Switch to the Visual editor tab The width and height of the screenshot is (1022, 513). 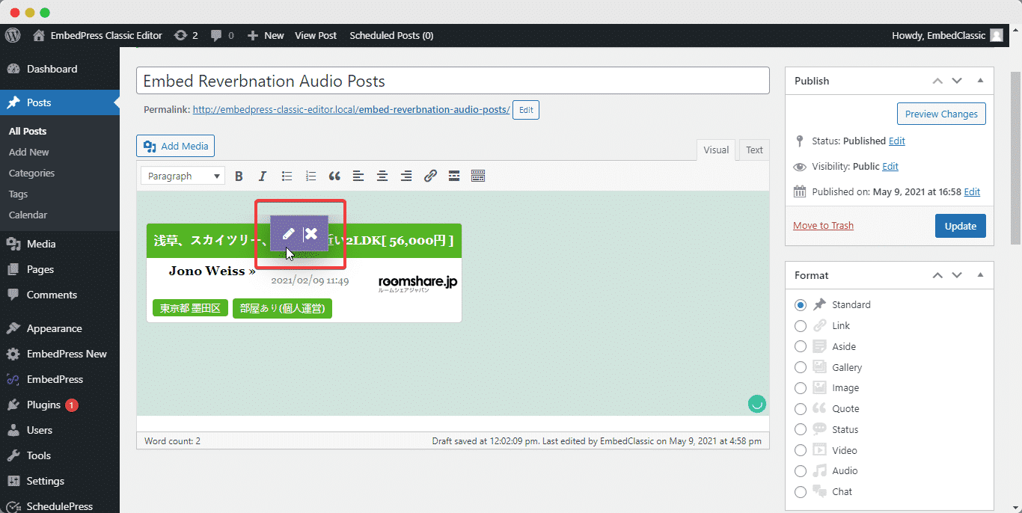716,150
